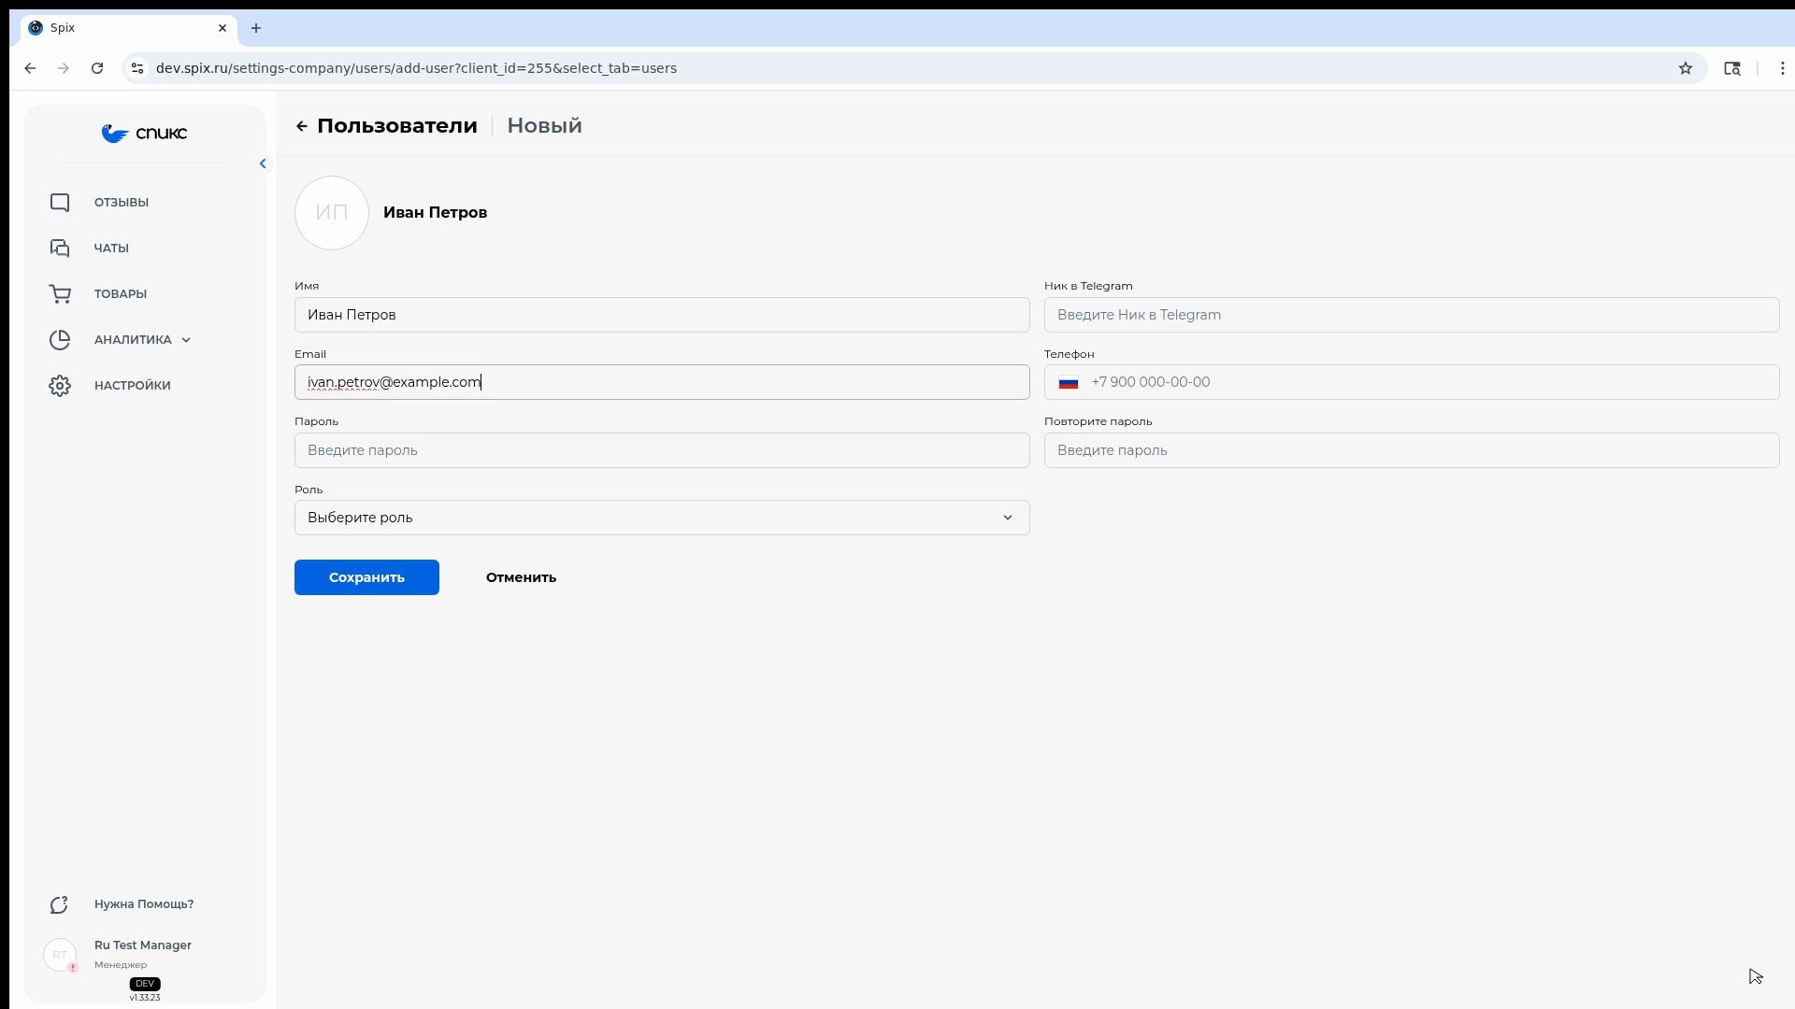The image size is (1795, 1009).
Task: Click the Товары shopping cart icon
Action: point(60,294)
